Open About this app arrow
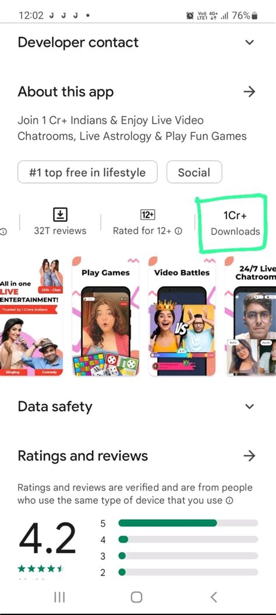276x615 pixels. coord(249,92)
